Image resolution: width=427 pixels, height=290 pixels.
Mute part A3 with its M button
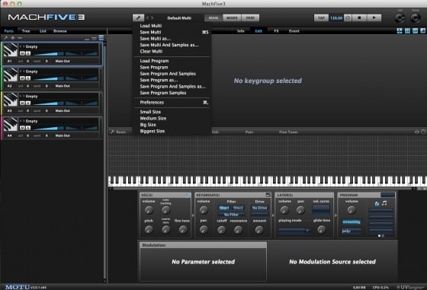coord(22,103)
